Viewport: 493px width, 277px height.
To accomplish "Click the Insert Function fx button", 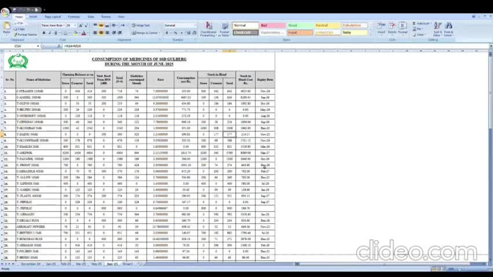I will point(59,46).
